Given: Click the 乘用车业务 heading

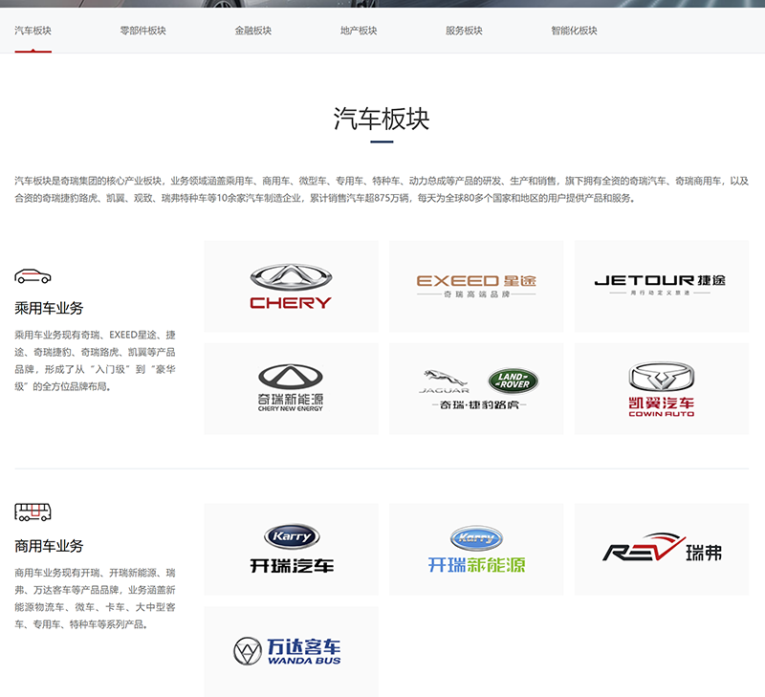Looking at the screenshot, I should tap(49, 308).
